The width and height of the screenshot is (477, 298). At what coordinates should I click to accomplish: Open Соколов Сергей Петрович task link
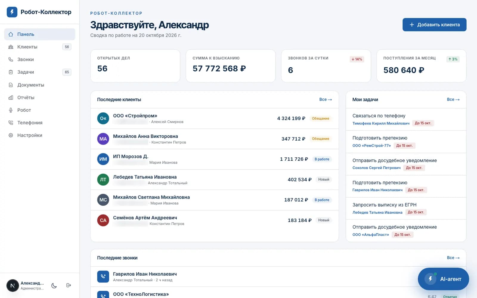376,168
